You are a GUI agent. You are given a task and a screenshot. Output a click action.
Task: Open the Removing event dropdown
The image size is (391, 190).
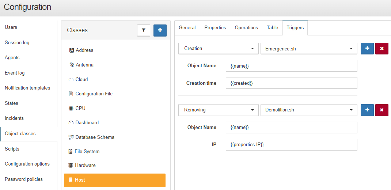point(219,110)
